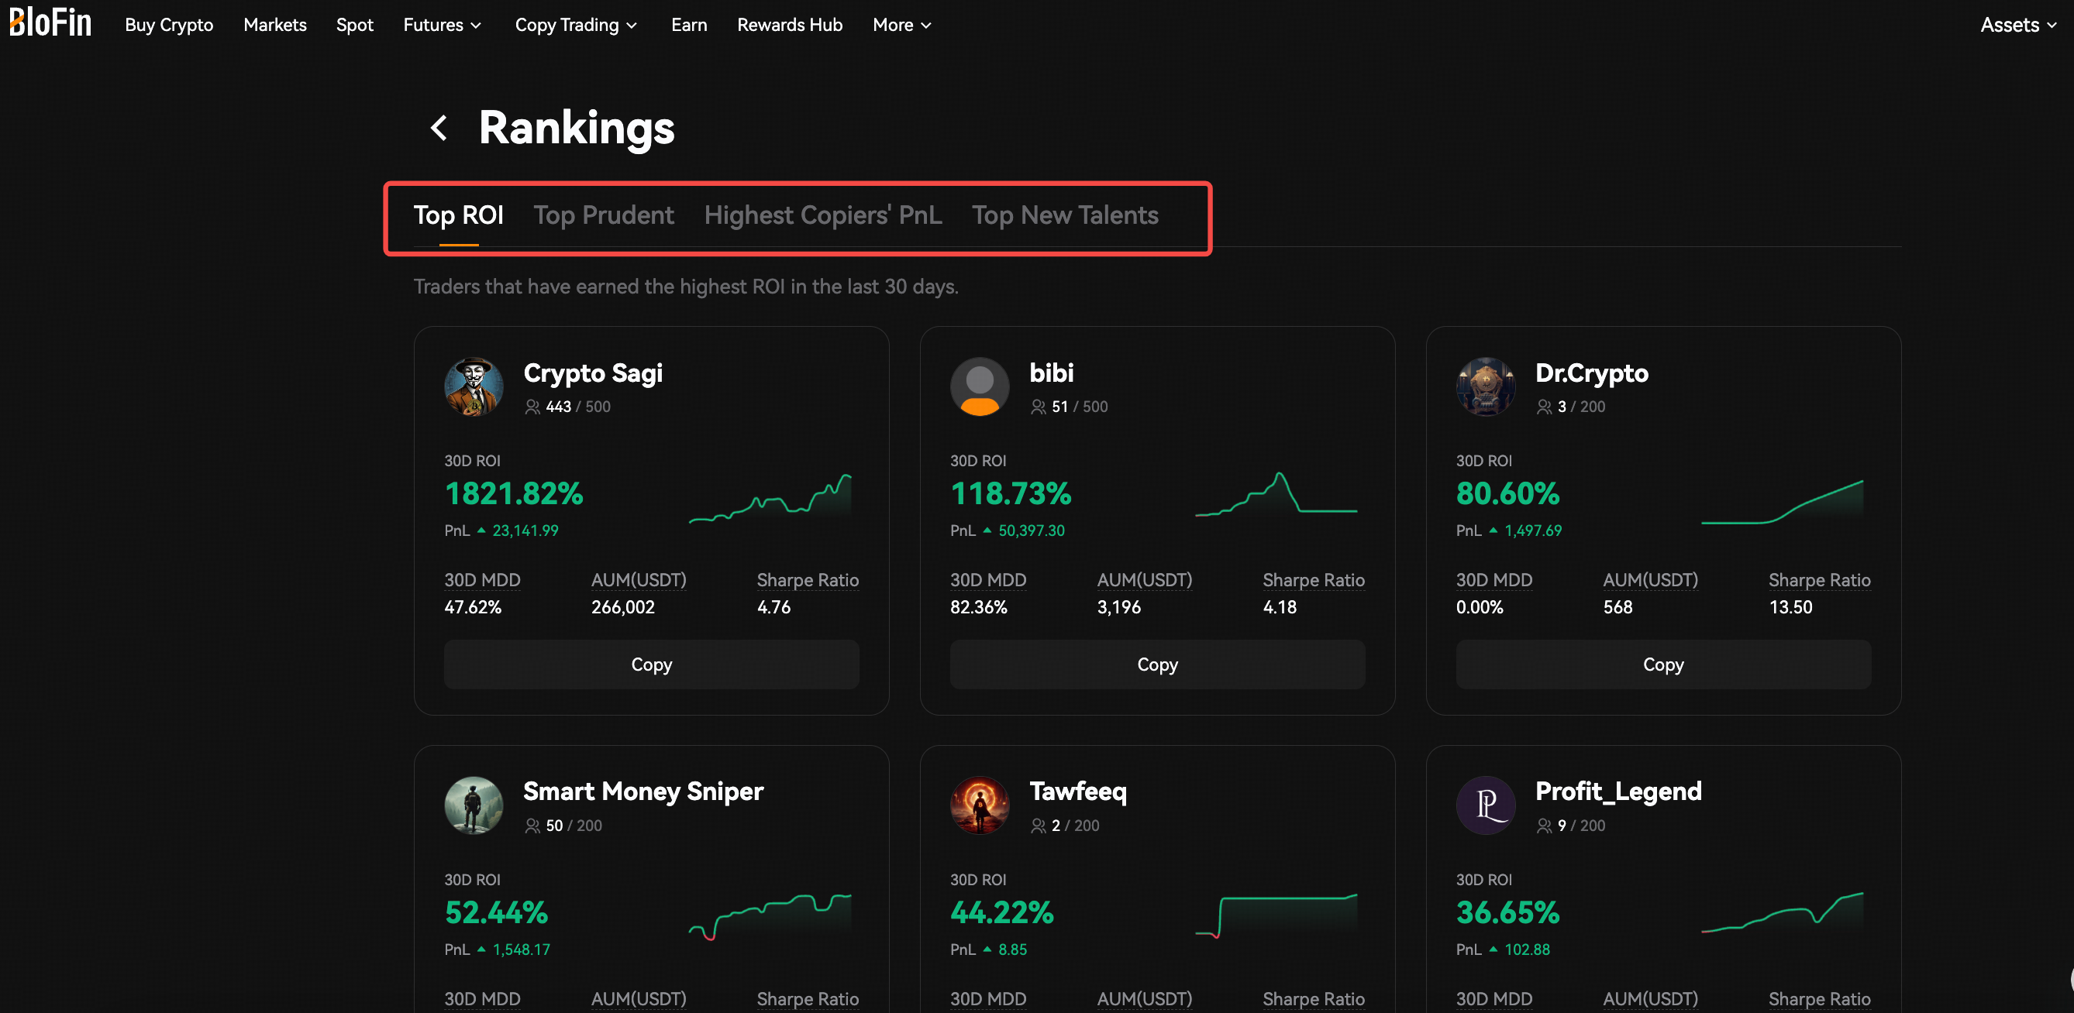Open Smart Money Sniper's avatar

tap(474, 805)
